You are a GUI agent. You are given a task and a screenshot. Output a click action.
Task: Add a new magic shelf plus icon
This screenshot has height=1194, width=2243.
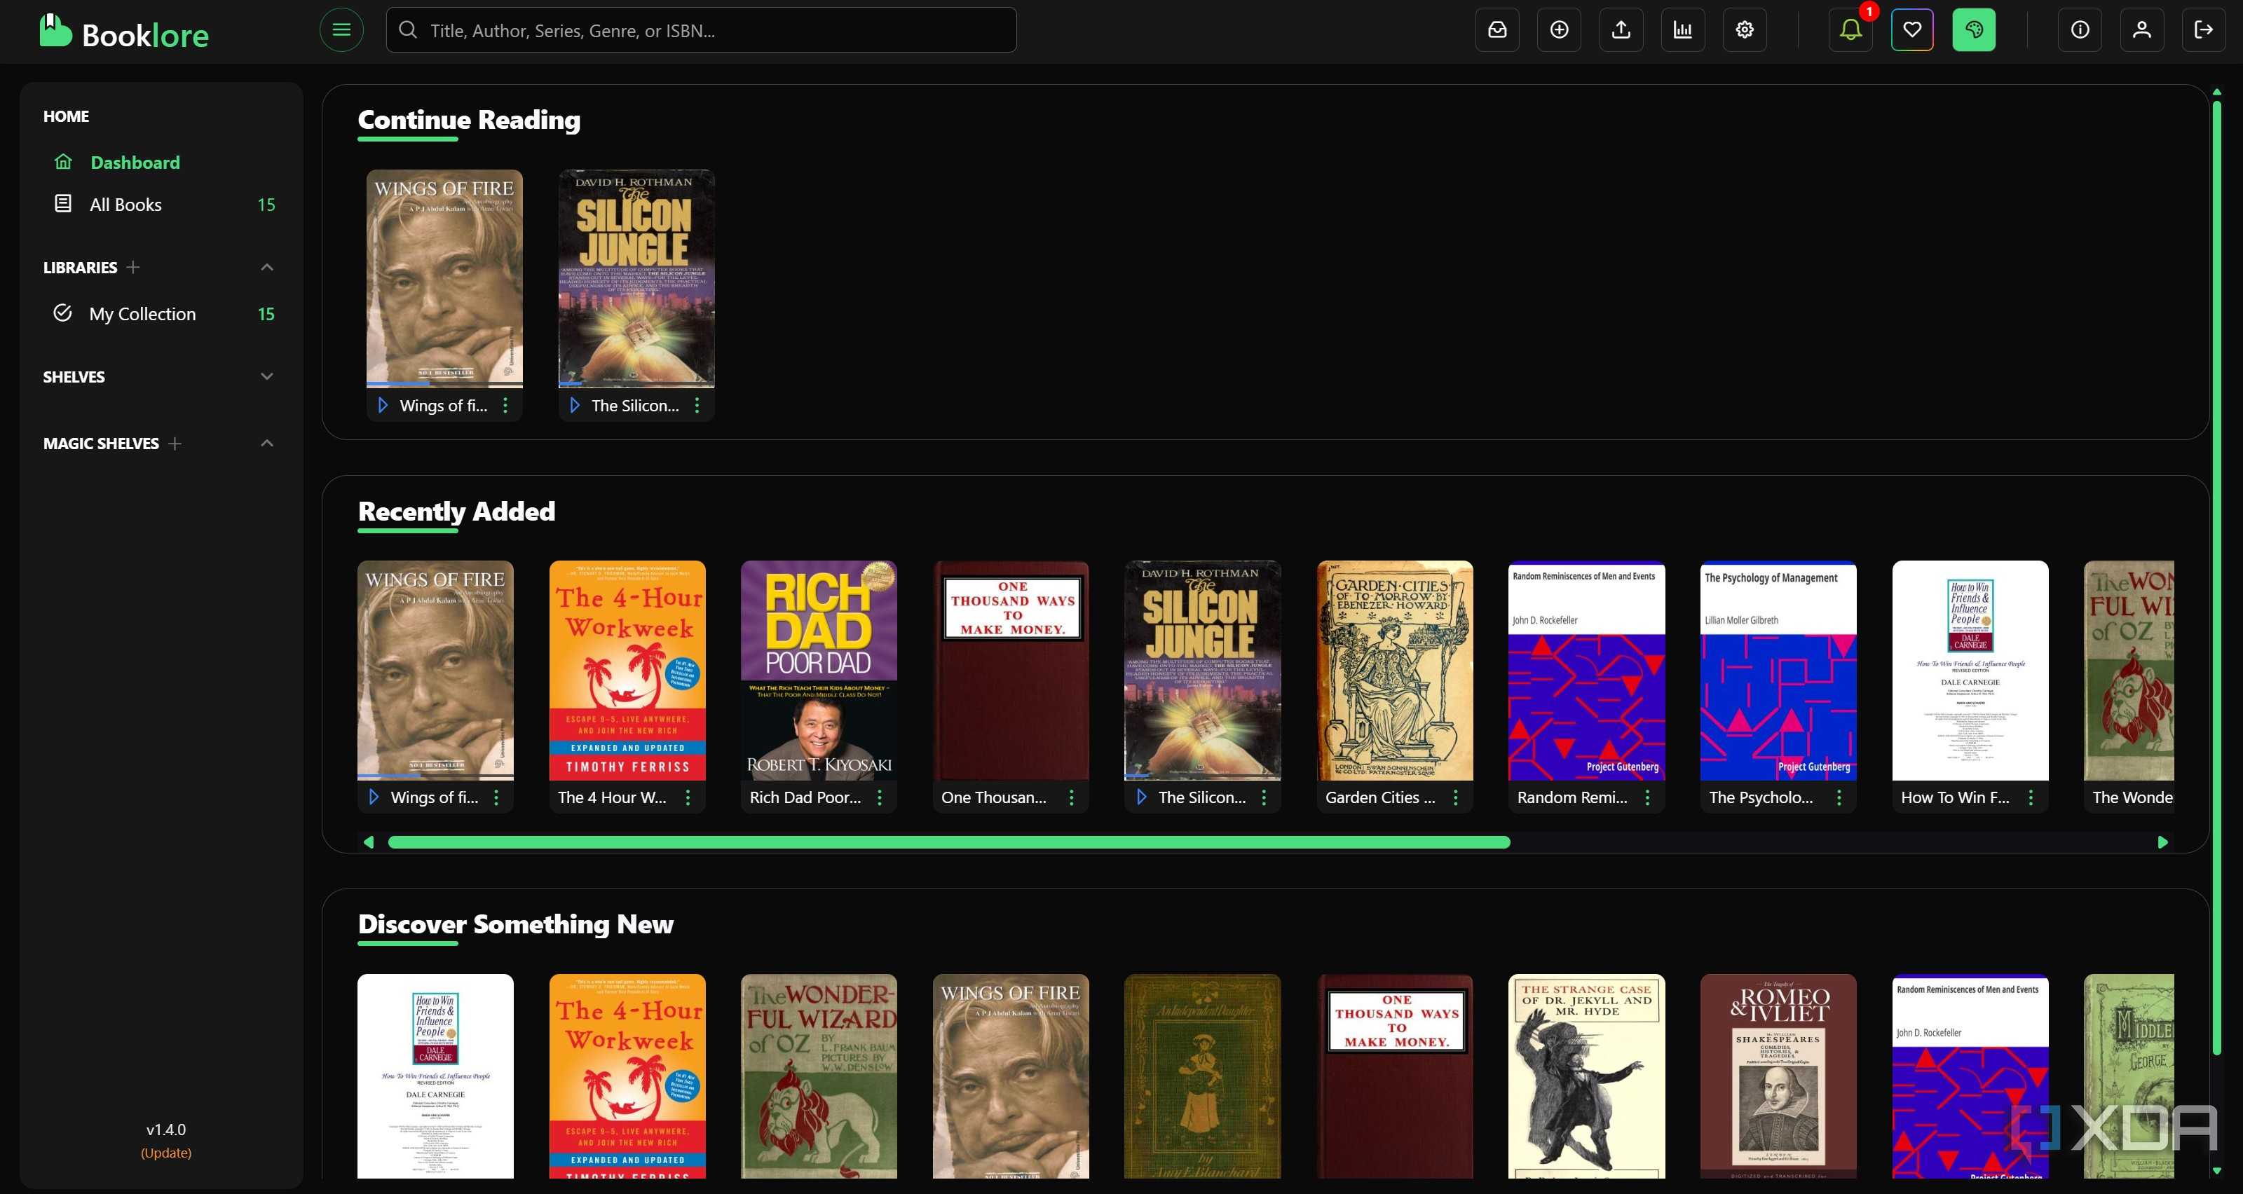(x=175, y=444)
